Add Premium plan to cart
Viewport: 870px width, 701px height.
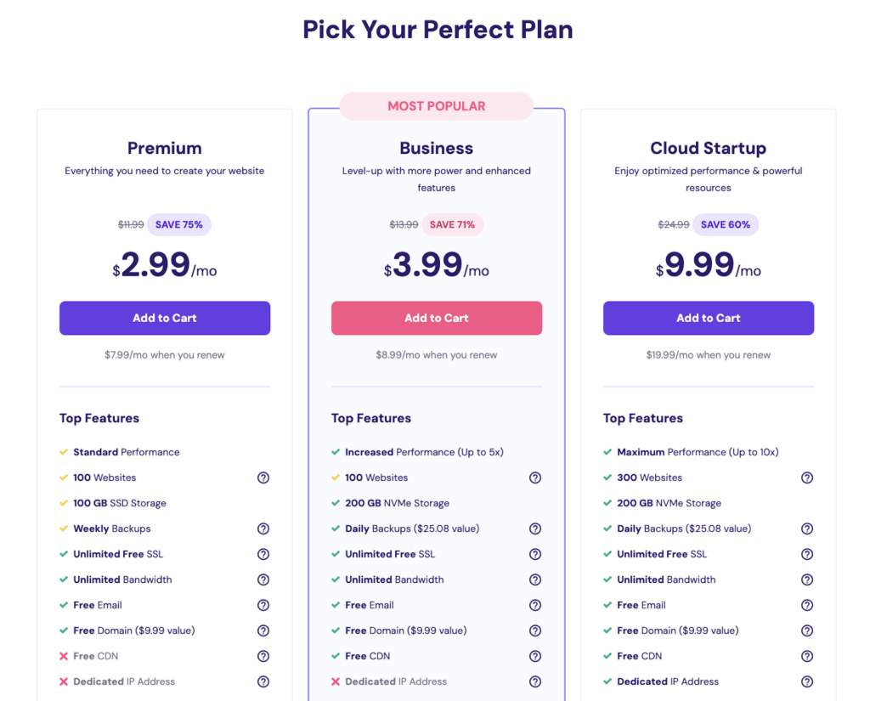click(165, 318)
